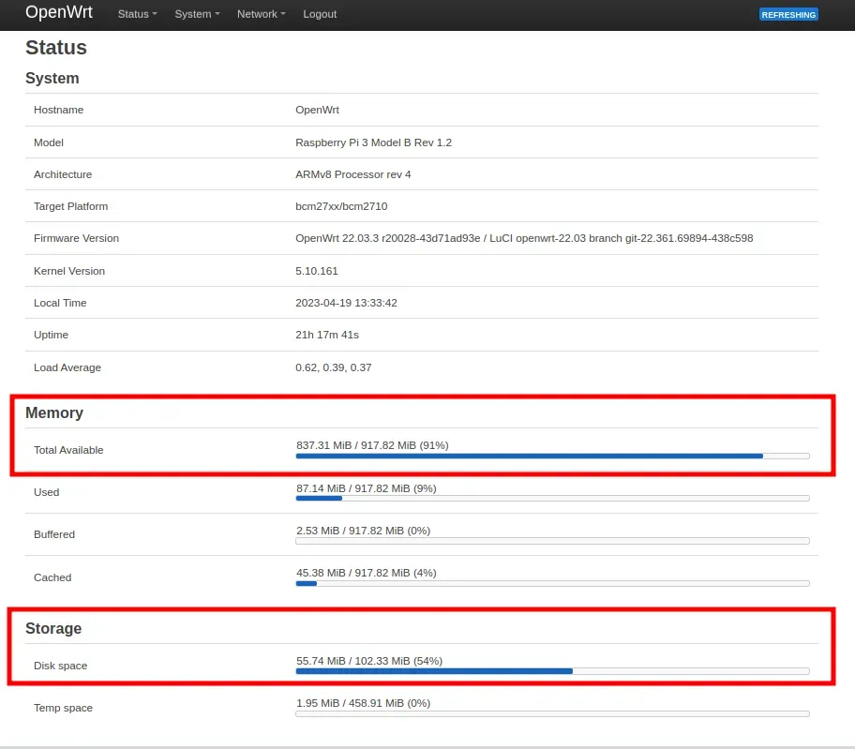This screenshot has height=749, width=855.
Task: Select the local time value 2023-04-19 13:33:42
Action: point(346,303)
